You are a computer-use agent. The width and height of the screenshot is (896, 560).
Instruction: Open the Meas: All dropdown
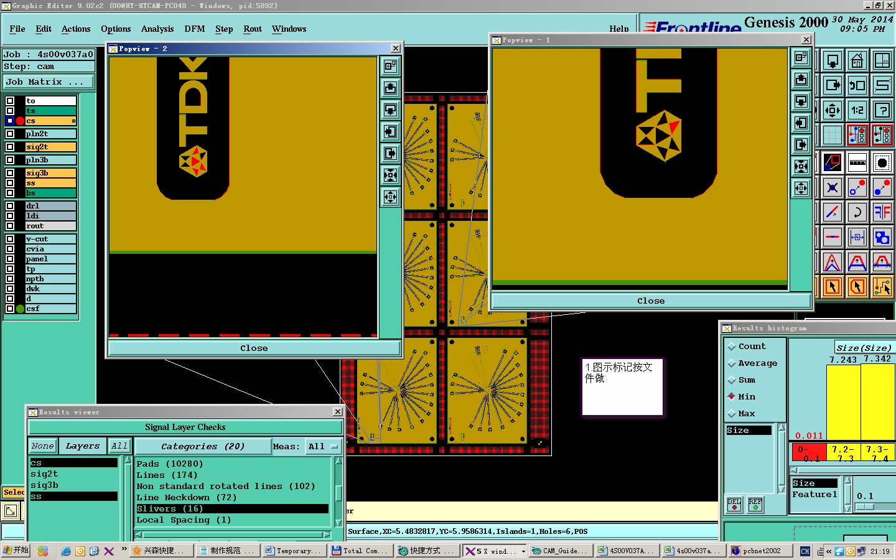tap(323, 446)
